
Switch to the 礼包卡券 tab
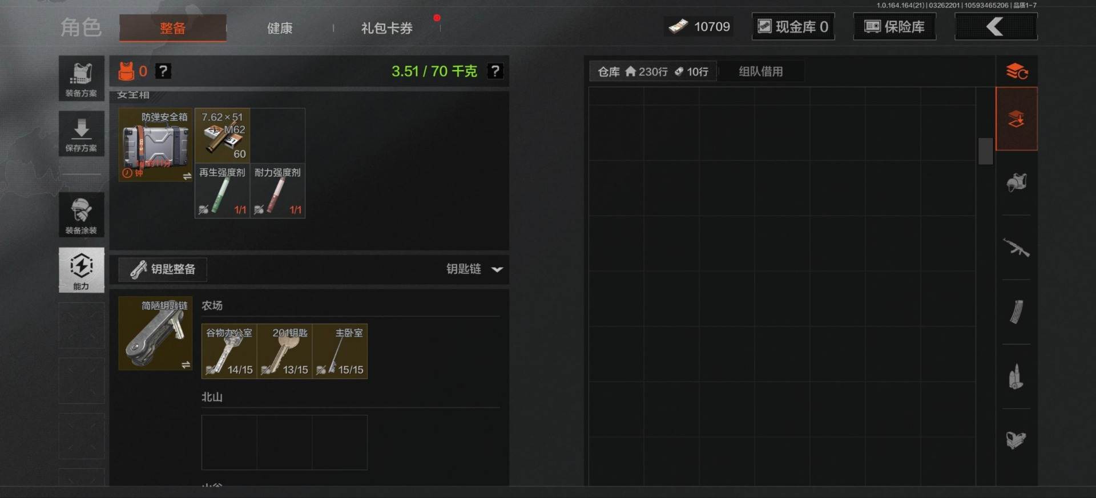pos(386,28)
